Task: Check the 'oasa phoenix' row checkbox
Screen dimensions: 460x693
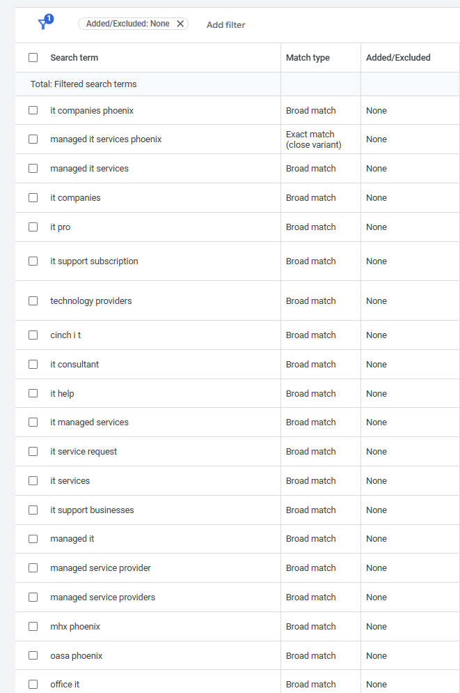Action: 33,655
